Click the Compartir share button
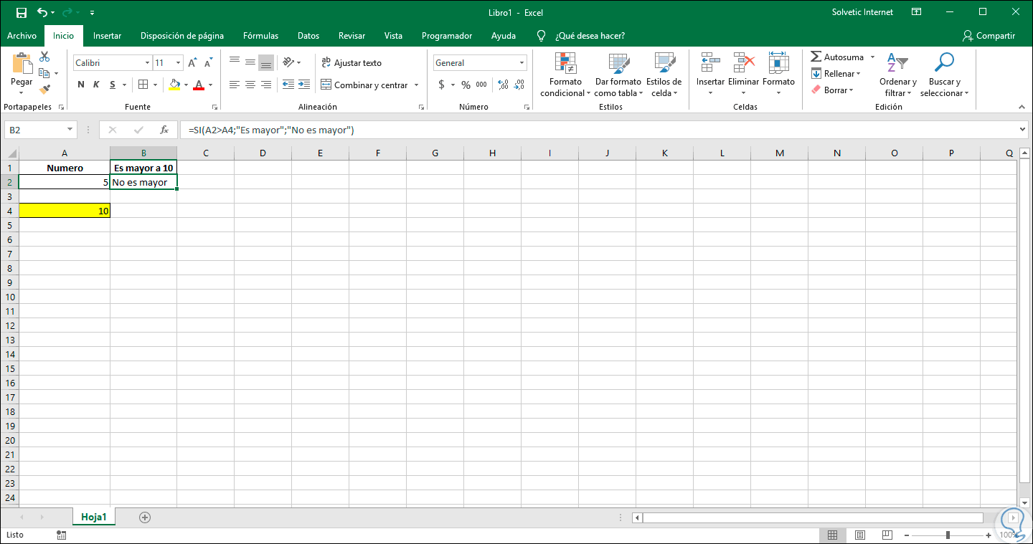The width and height of the screenshot is (1033, 544). [989, 36]
